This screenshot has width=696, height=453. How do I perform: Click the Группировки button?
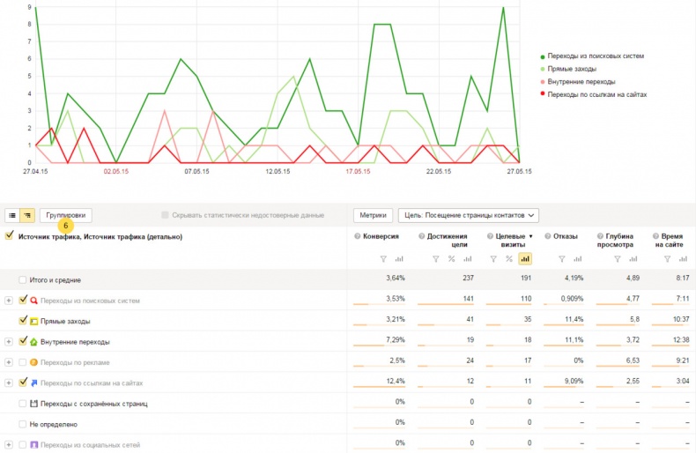pyautogui.click(x=66, y=215)
